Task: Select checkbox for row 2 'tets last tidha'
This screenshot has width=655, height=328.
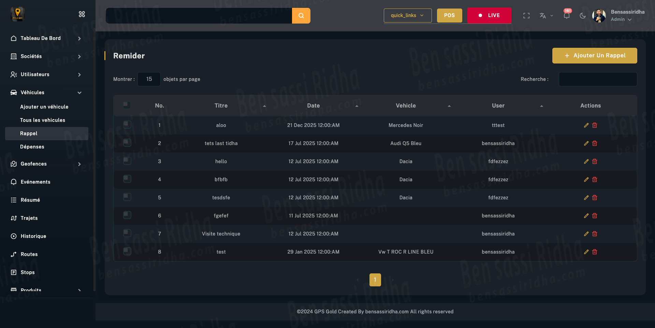Action: point(127,143)
